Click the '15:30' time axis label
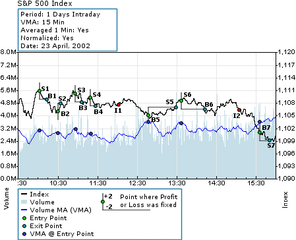Viewport: 296px width, 240px height. [256, 183]
